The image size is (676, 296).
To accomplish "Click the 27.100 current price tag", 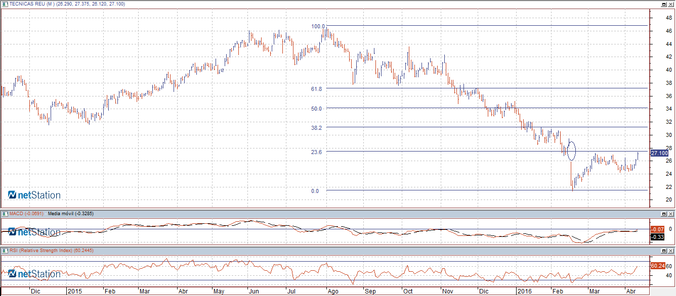I will 659,153.
